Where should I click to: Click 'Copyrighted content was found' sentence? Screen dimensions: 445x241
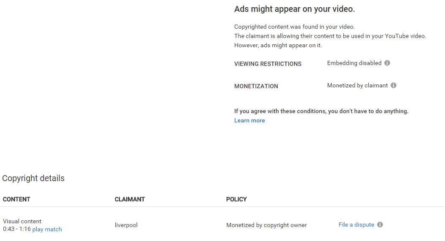295,27
